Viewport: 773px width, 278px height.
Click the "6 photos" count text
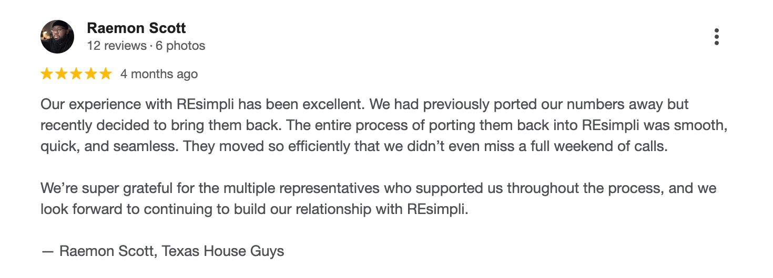point(180,46)
